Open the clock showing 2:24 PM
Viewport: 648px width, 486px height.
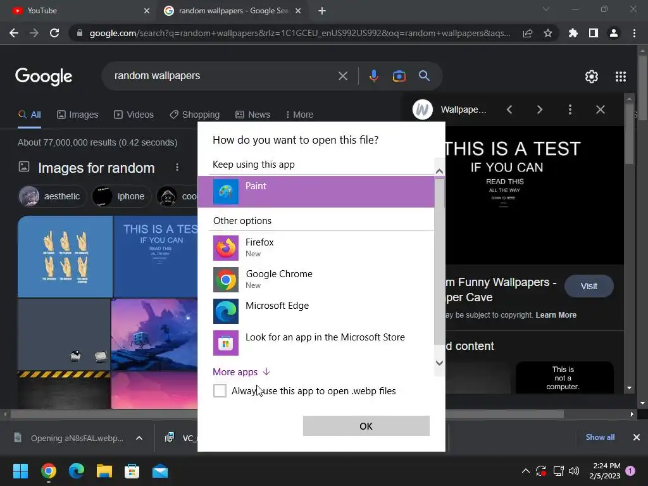(605, 471)
